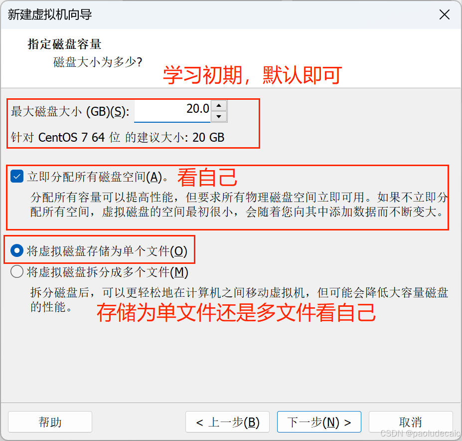Click the 新建虚拟机向导 title bar text
Viewport: 462px width, 441px height.
pyautogui.click(x=50, y=14)
